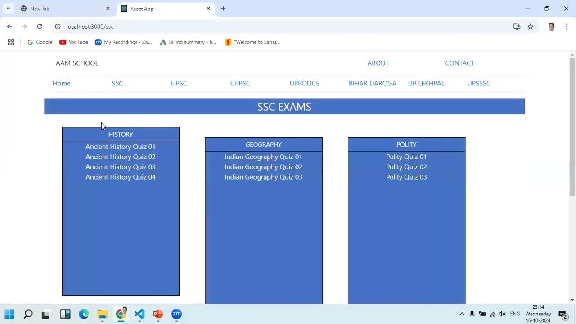The width and height of the screenshot is (576, 324).
Task: Click the microphone tray icon
Action: [x=472, y=314]
